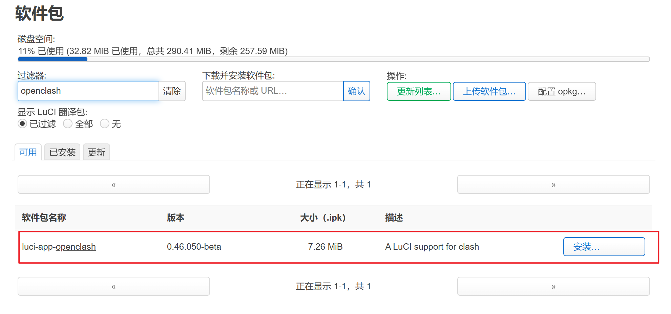This screenshot has width=671, height=314.
Task: Click the bottom '正在显示 1-1, 共 1' text
Action: point(333,286)
